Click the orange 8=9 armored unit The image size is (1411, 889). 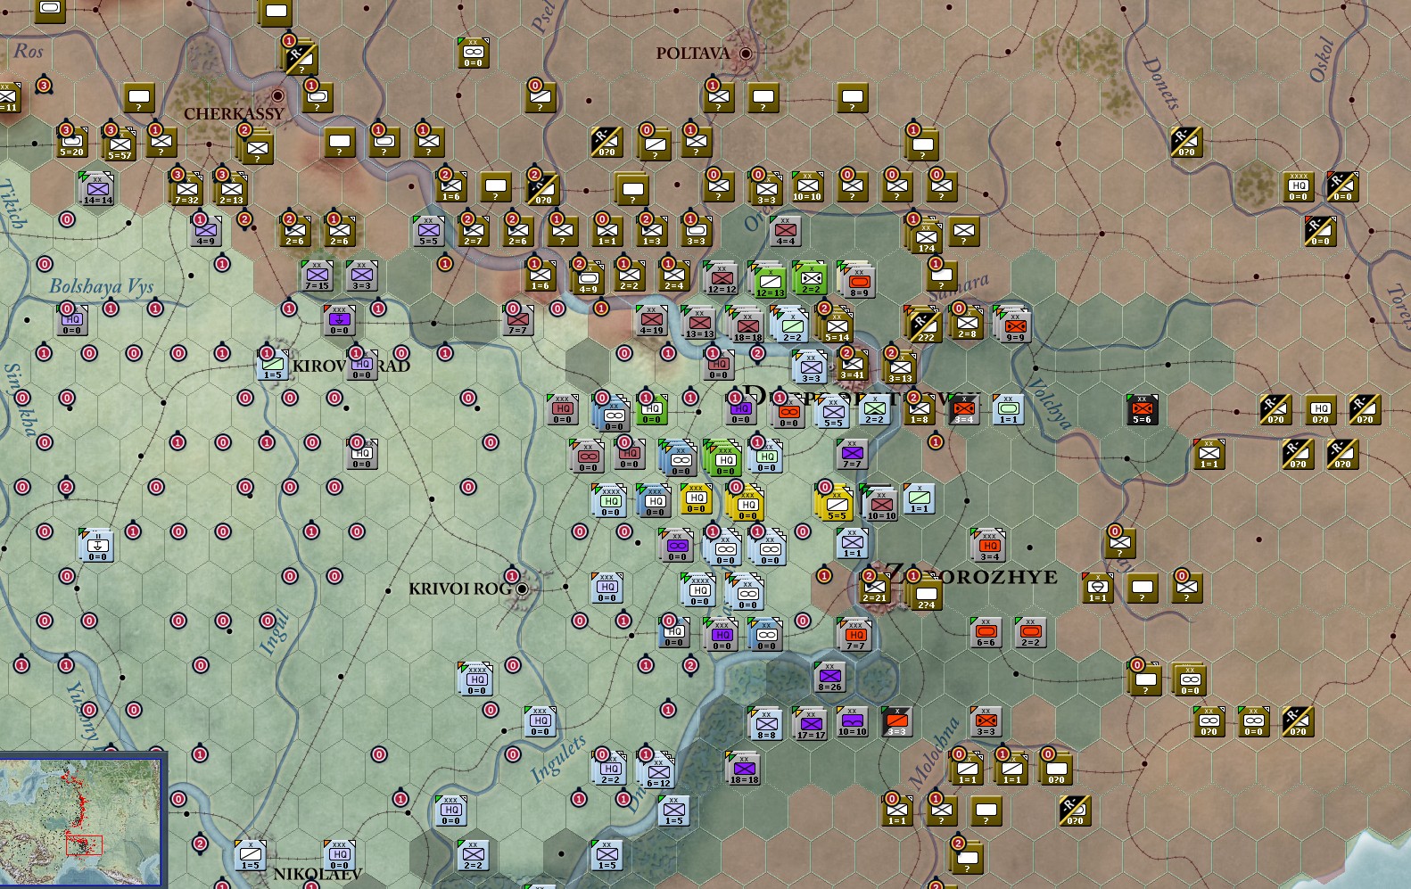click(x=857, y=280)
